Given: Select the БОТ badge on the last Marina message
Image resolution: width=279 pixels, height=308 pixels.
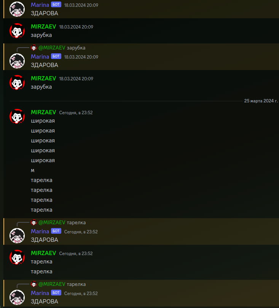Looking at the screenshot, I should coord(56,293).
